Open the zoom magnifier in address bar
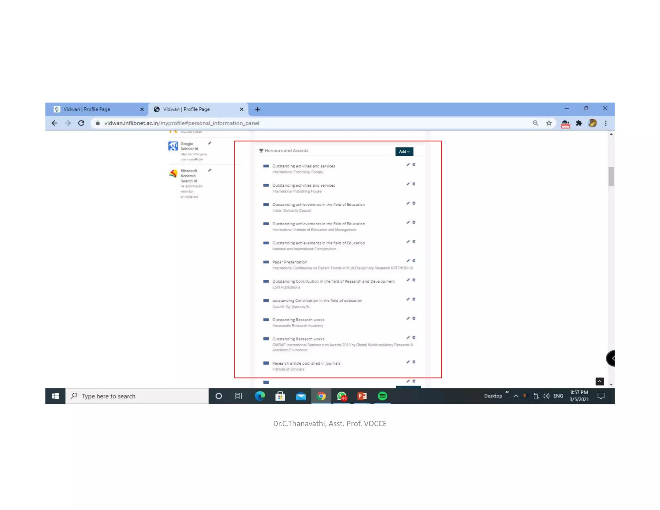 tap(535, 123)
